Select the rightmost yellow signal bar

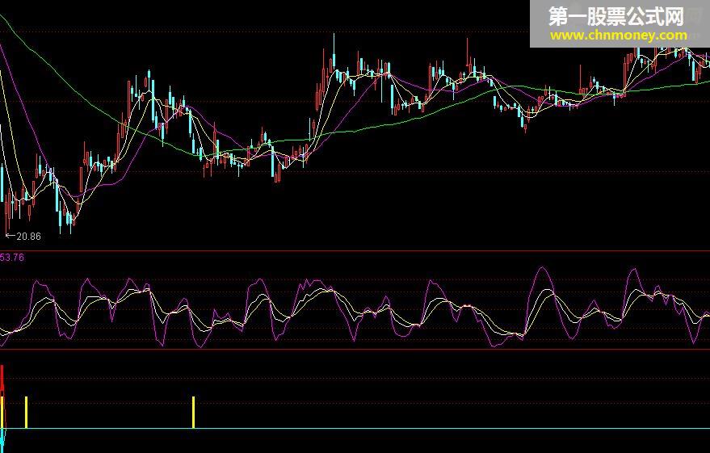194,413
